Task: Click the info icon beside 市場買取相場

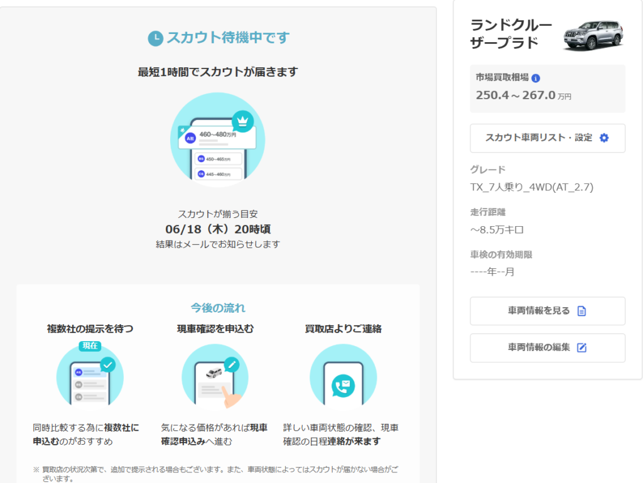Action: pos(536,78)
